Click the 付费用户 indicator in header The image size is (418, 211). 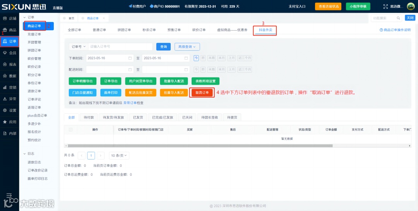coord(137,6)
